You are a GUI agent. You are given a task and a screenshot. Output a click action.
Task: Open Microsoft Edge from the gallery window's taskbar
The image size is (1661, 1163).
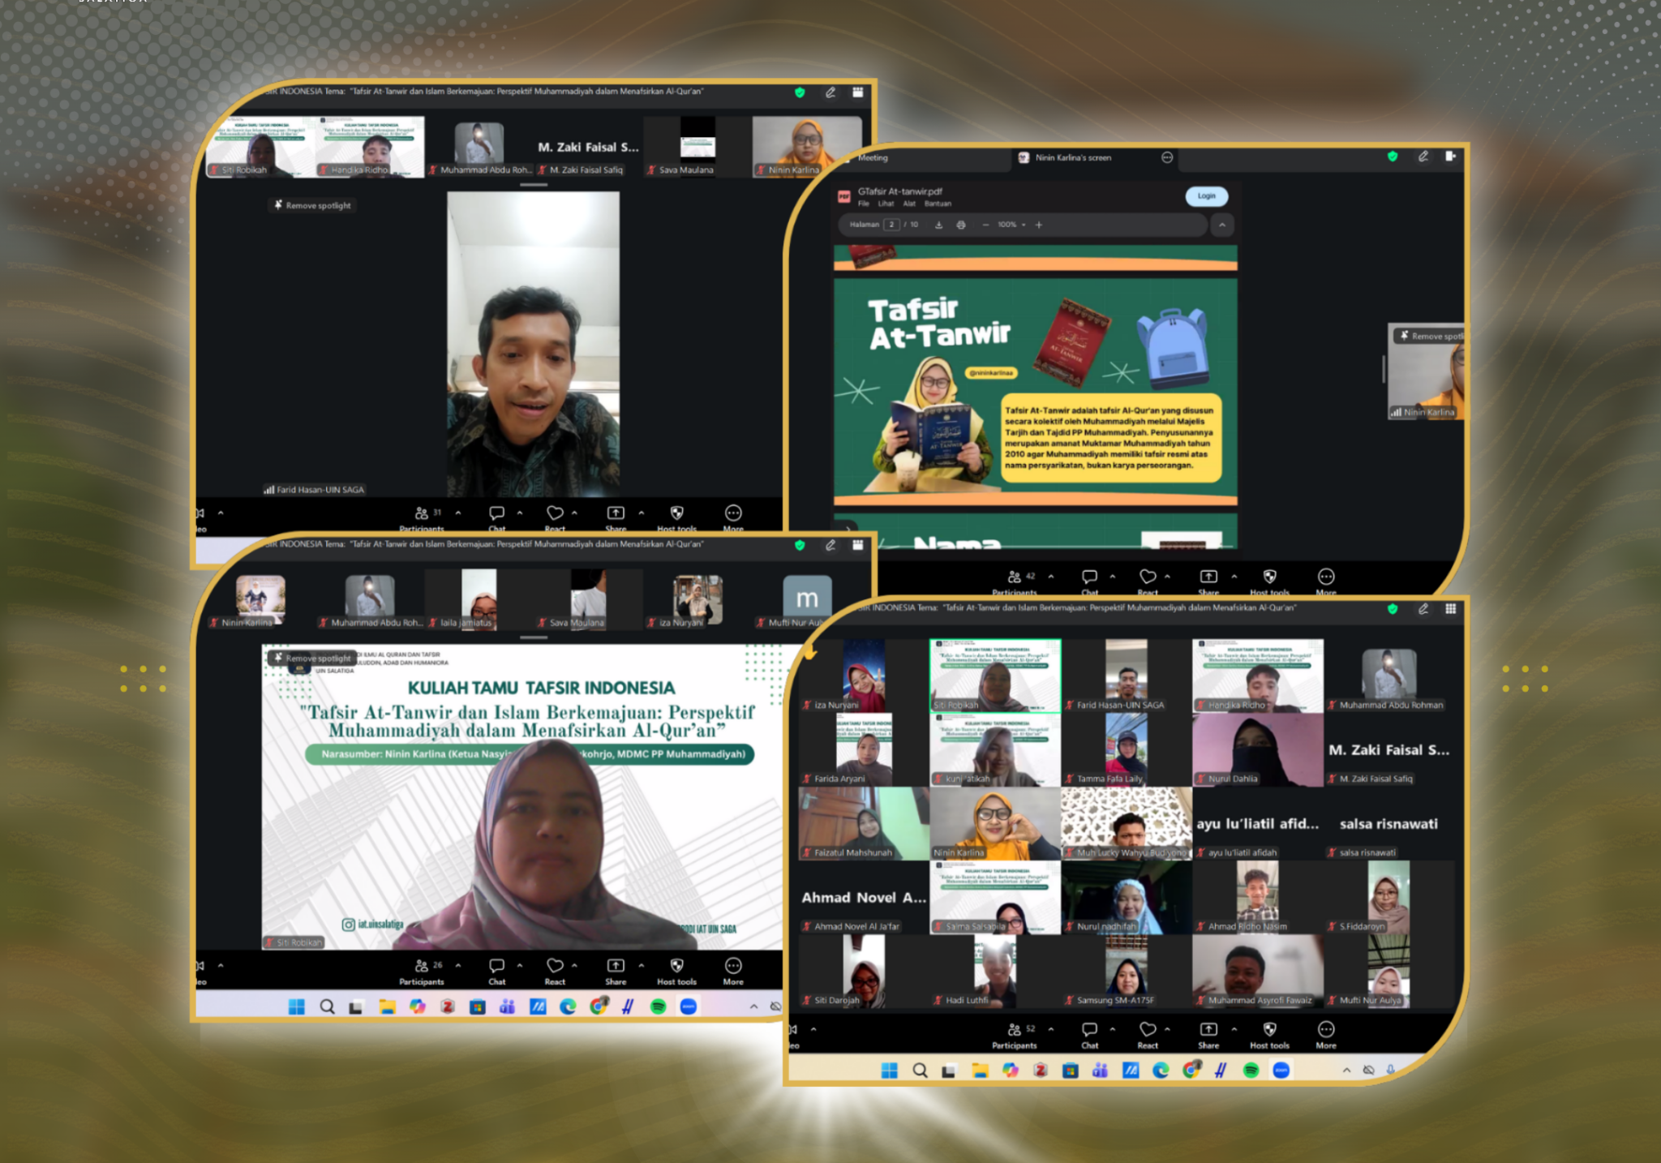(1161, 1071)
